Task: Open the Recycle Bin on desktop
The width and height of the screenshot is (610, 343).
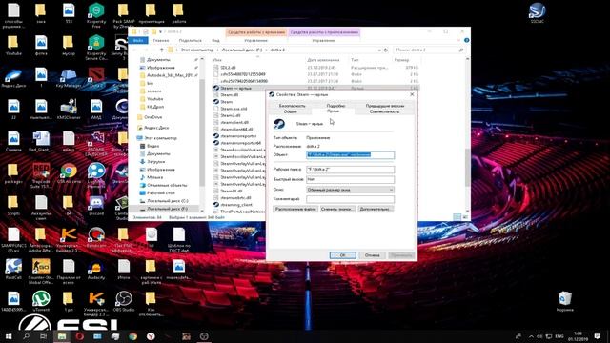Action: pos(564,301)
